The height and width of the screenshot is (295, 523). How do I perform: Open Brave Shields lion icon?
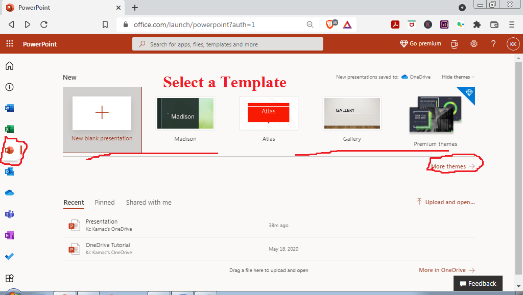pos(331,24)
